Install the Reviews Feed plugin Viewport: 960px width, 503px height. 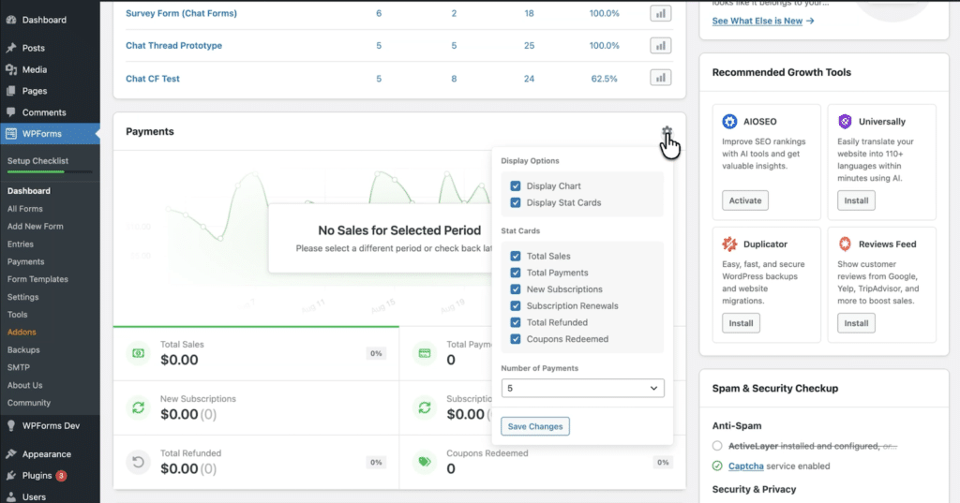(856, 323)
